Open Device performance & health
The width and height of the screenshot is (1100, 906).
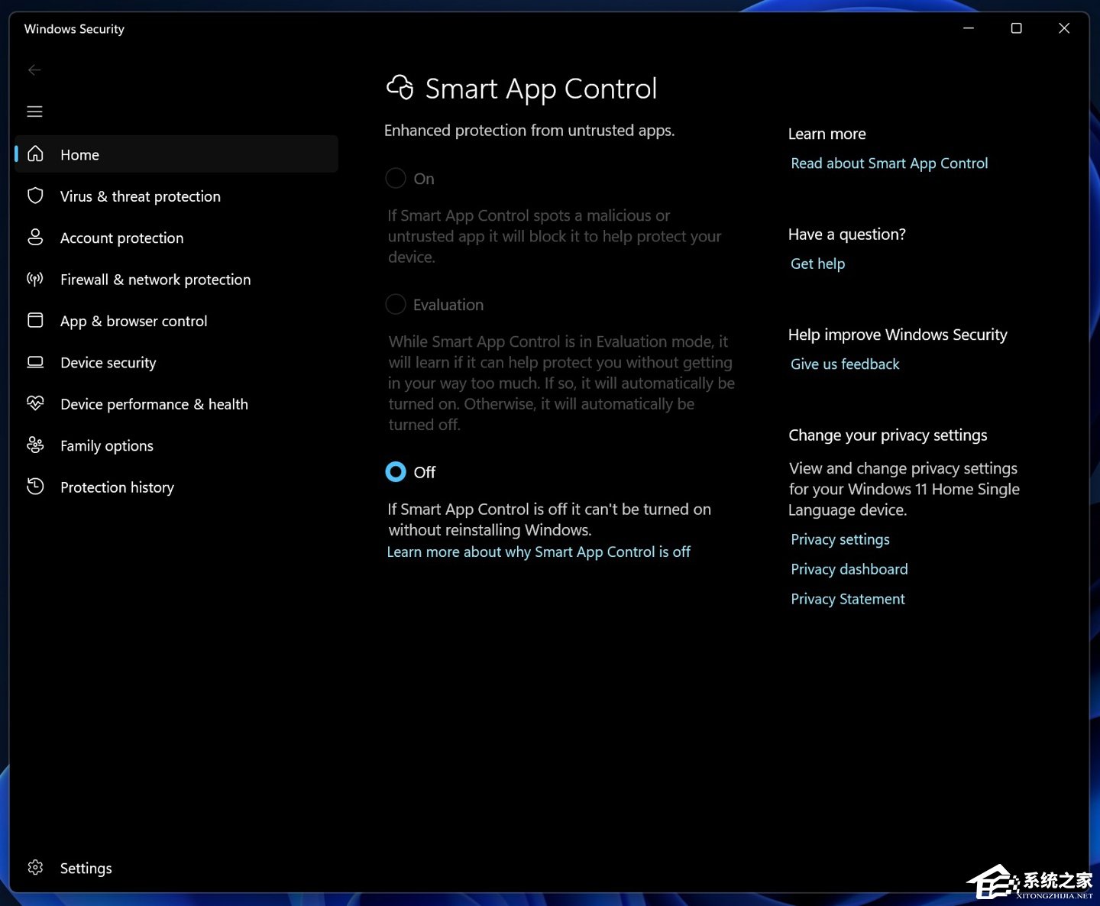176,404
